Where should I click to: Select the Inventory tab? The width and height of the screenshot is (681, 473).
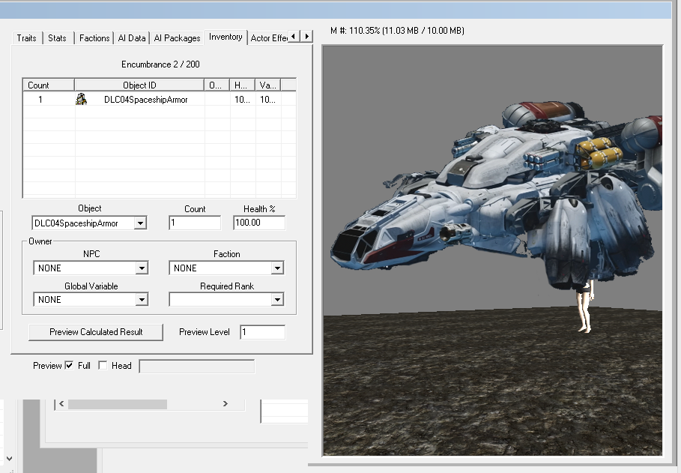pos(226,37)
